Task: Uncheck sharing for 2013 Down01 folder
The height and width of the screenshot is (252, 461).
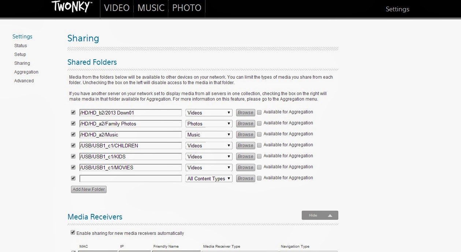Action: point(73,112)
